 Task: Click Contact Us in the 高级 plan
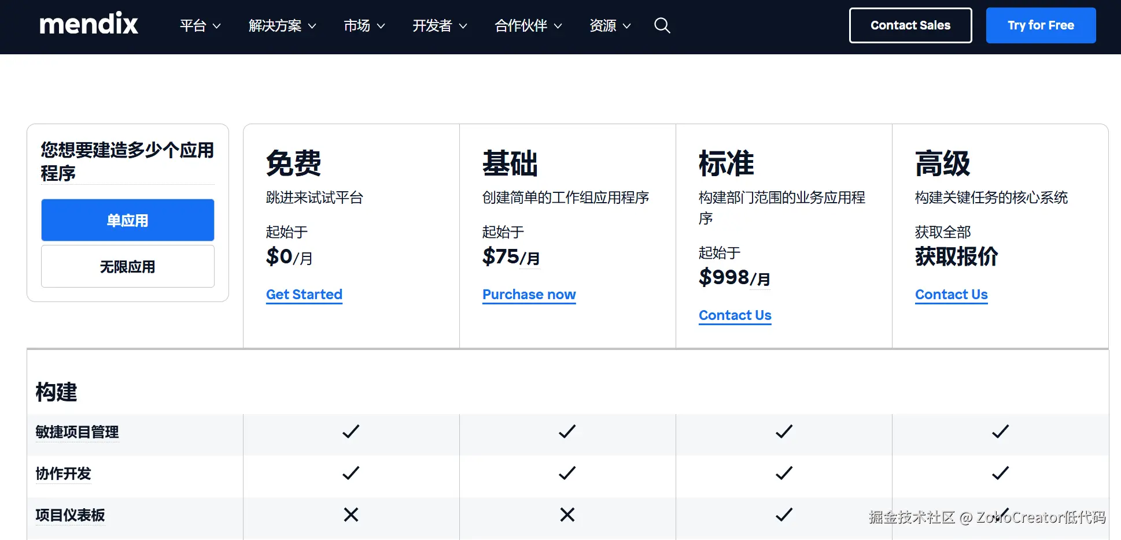point(952,295)
